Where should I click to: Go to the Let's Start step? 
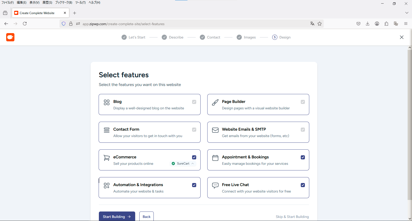click(x=133, y=37)
